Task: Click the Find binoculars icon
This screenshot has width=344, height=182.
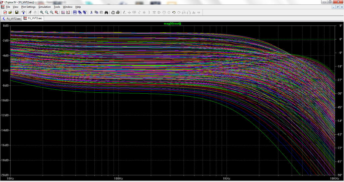Action: click(x=106, y=12)
